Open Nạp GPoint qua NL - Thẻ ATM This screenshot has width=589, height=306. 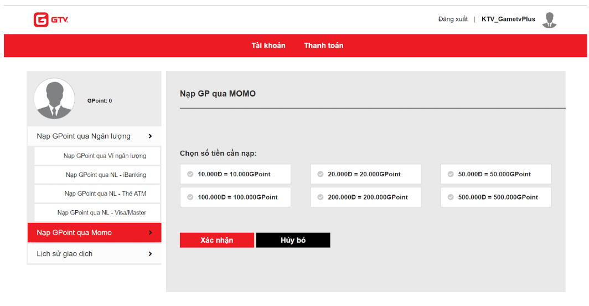click(97, 193)
